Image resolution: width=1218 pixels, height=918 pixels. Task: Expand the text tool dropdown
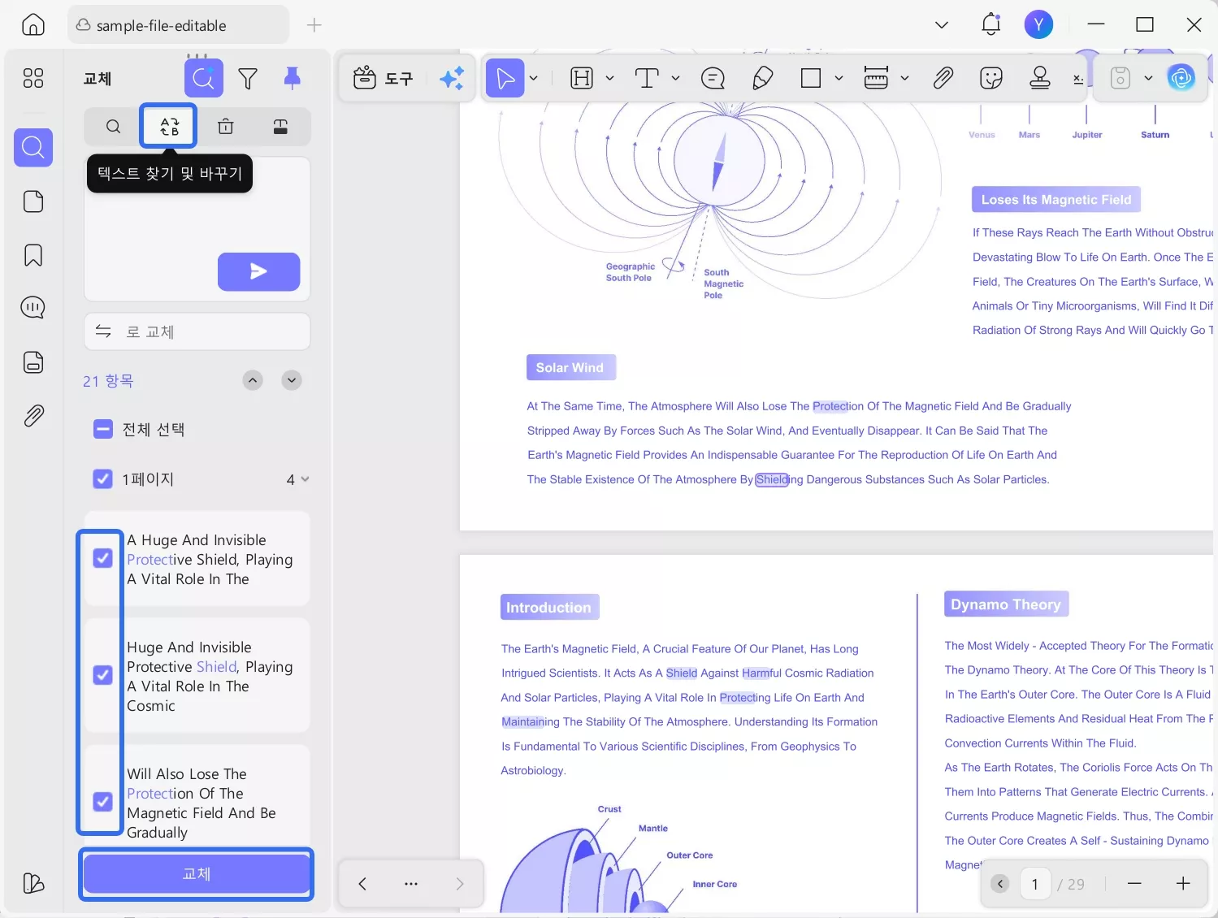pyautogui.click(x=675, y=79)
